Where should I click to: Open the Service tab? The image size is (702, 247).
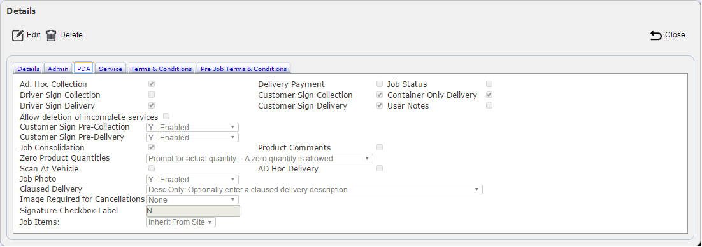[111, 69]
